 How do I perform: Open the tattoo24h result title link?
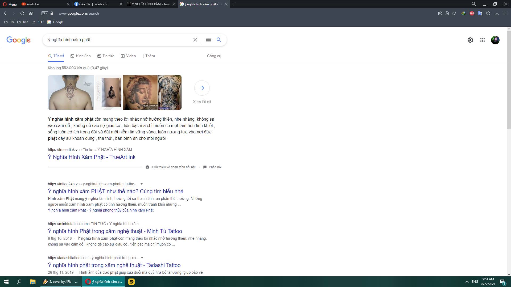[x=116, y=191]
